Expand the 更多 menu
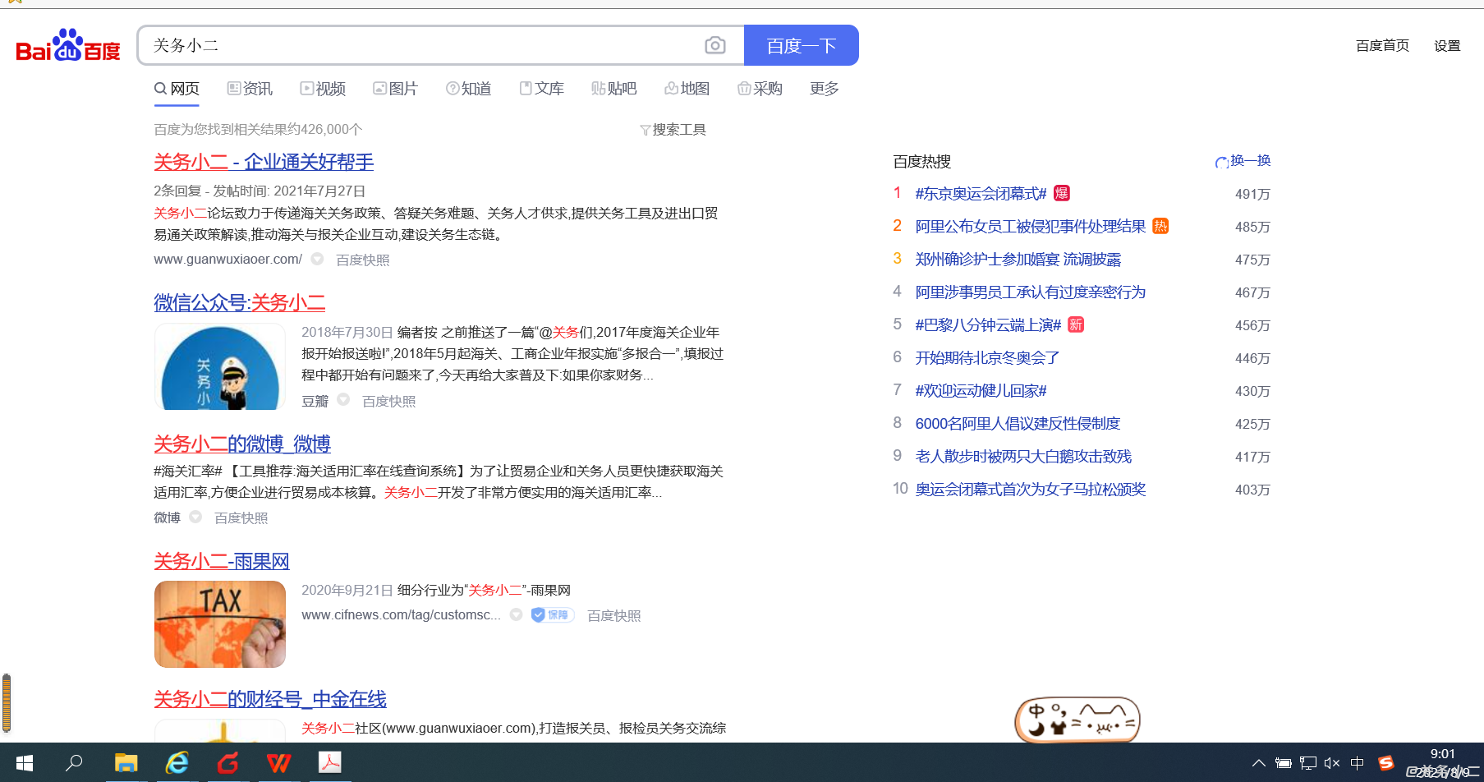This screenshot has height=782, width=1484. pos(825,89)
